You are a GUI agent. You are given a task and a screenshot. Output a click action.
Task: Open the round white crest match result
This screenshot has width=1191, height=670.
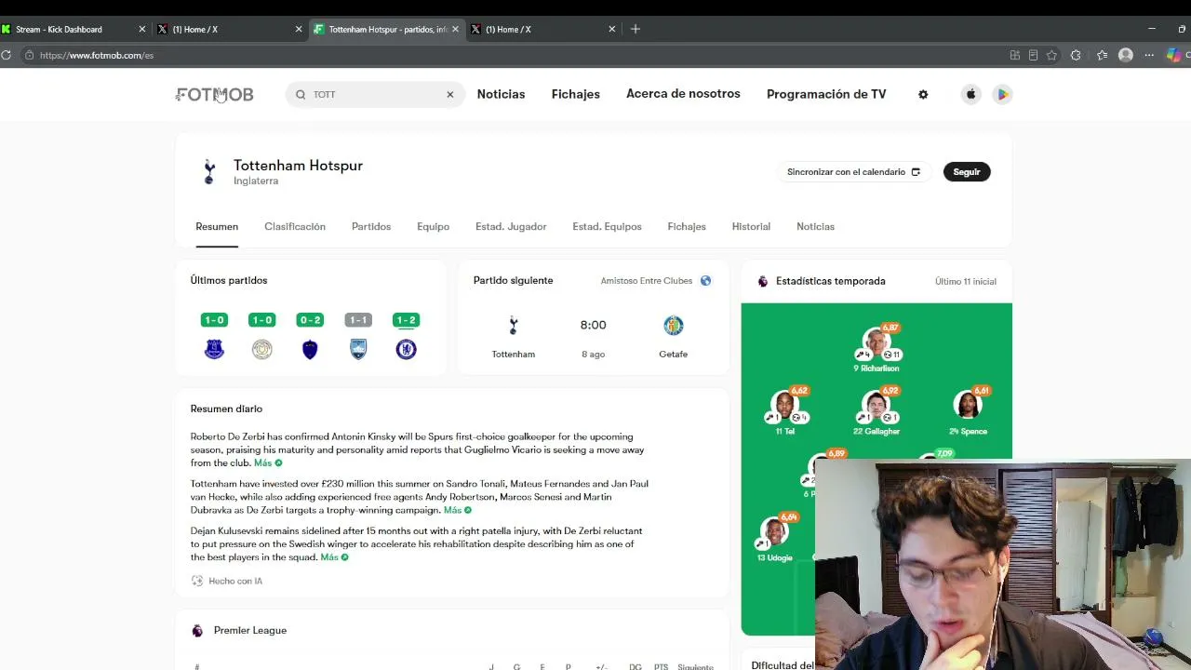[262, 350]
